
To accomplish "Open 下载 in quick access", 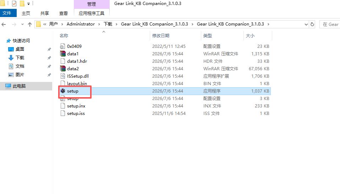I will point(20,57).
